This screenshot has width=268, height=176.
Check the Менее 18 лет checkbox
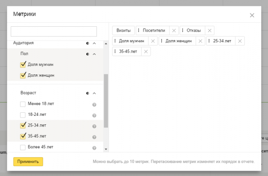23,104
